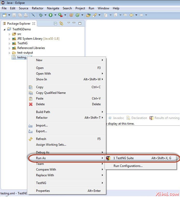
Task: Switch to Results of running tab
Action: 164,118
